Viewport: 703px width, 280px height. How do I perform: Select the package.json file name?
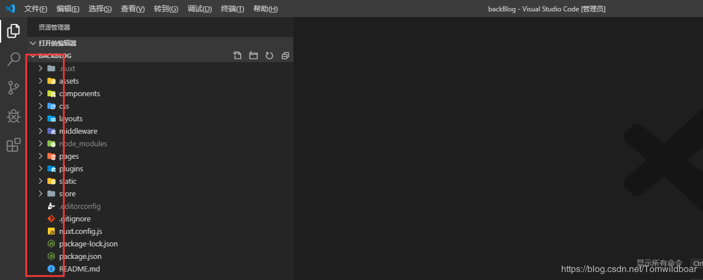click(80, 256)
